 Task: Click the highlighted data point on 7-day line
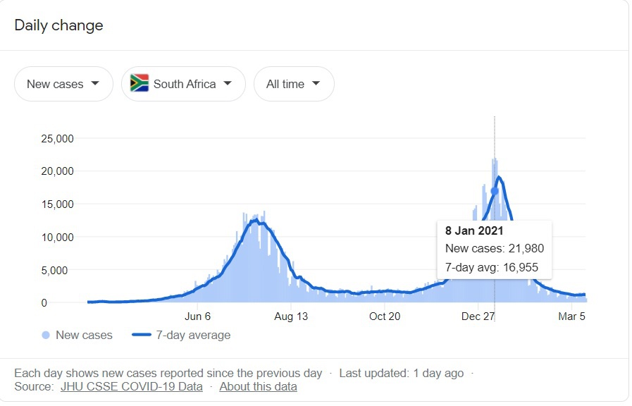point(495,191)
